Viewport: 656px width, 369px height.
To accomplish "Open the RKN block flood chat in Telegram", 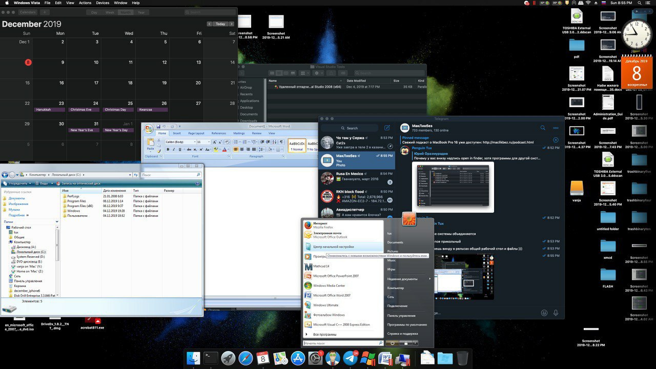I will [x=357, y=196].
